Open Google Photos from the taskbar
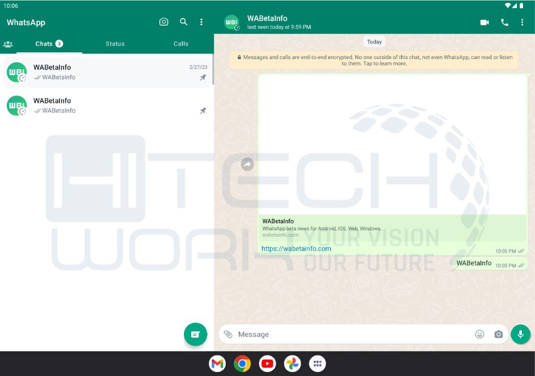 pos(293,363)
